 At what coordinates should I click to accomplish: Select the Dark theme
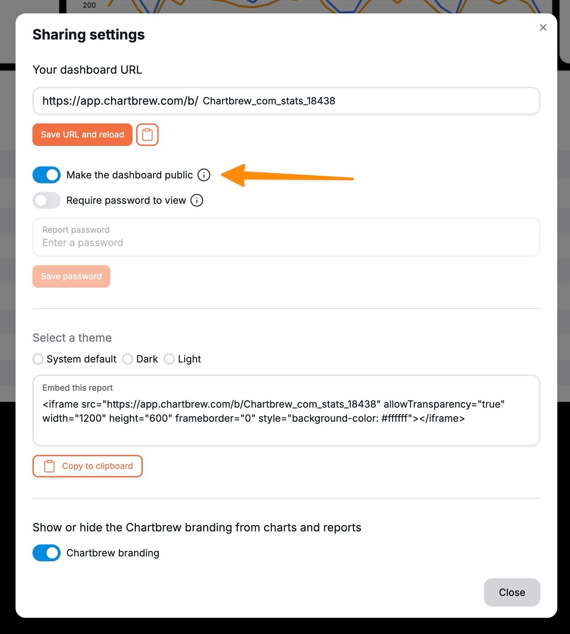[x=128, y=359]
